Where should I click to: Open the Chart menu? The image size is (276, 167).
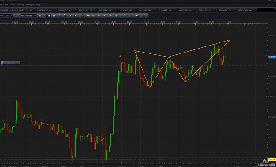pos(6,4)
